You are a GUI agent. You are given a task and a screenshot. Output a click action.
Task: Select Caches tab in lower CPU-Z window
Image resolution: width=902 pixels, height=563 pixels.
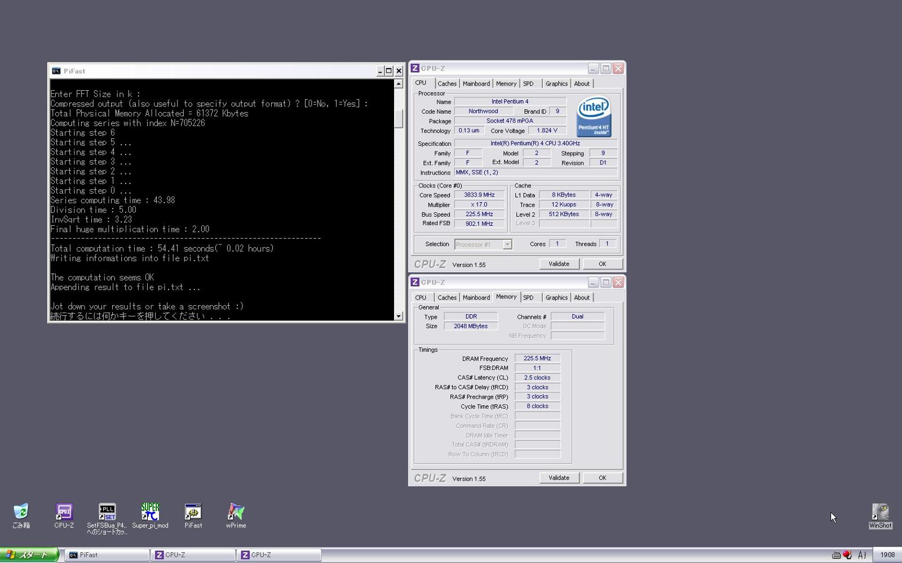coord(447,298)
